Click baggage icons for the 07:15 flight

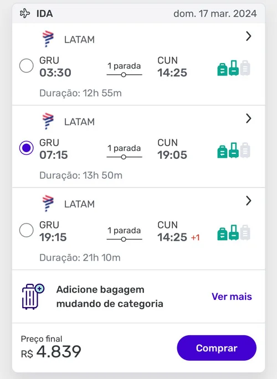click(x=234, y=150)
